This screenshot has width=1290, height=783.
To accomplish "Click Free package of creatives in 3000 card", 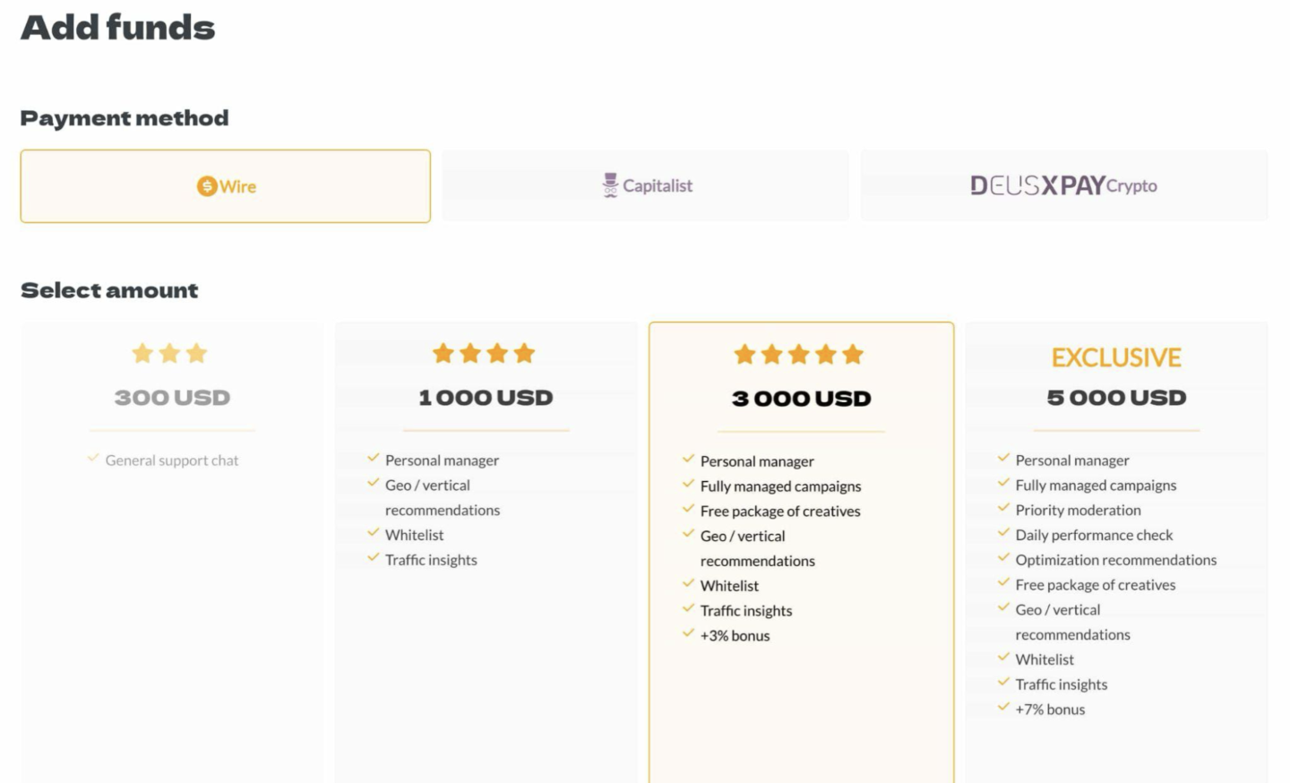I will (x=780, y=511).
